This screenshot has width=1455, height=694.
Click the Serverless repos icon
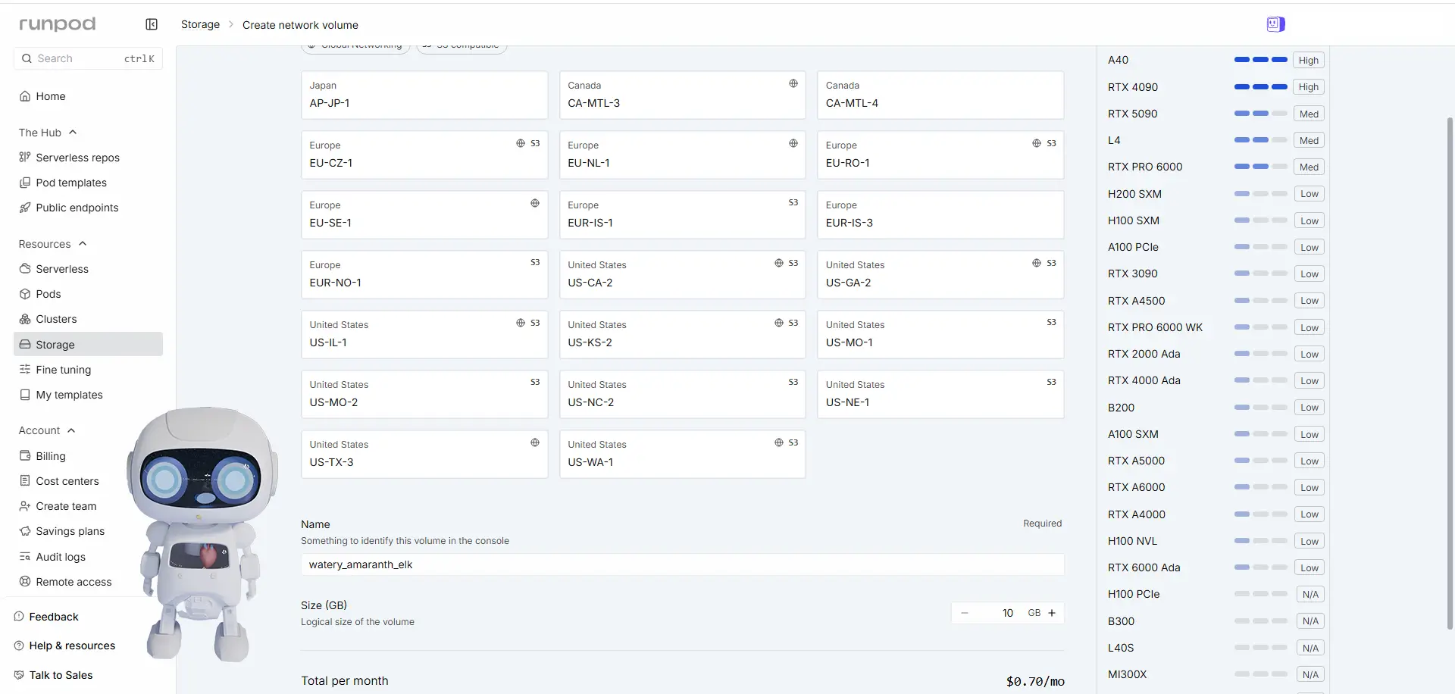[25, 158]
